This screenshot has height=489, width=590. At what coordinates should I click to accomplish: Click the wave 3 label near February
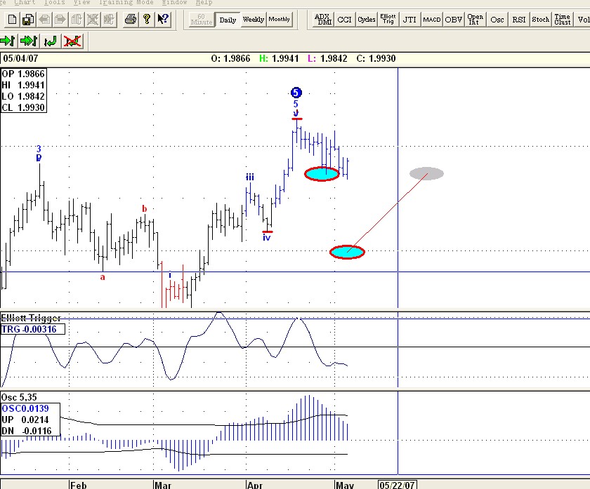[x=39, y=149]
